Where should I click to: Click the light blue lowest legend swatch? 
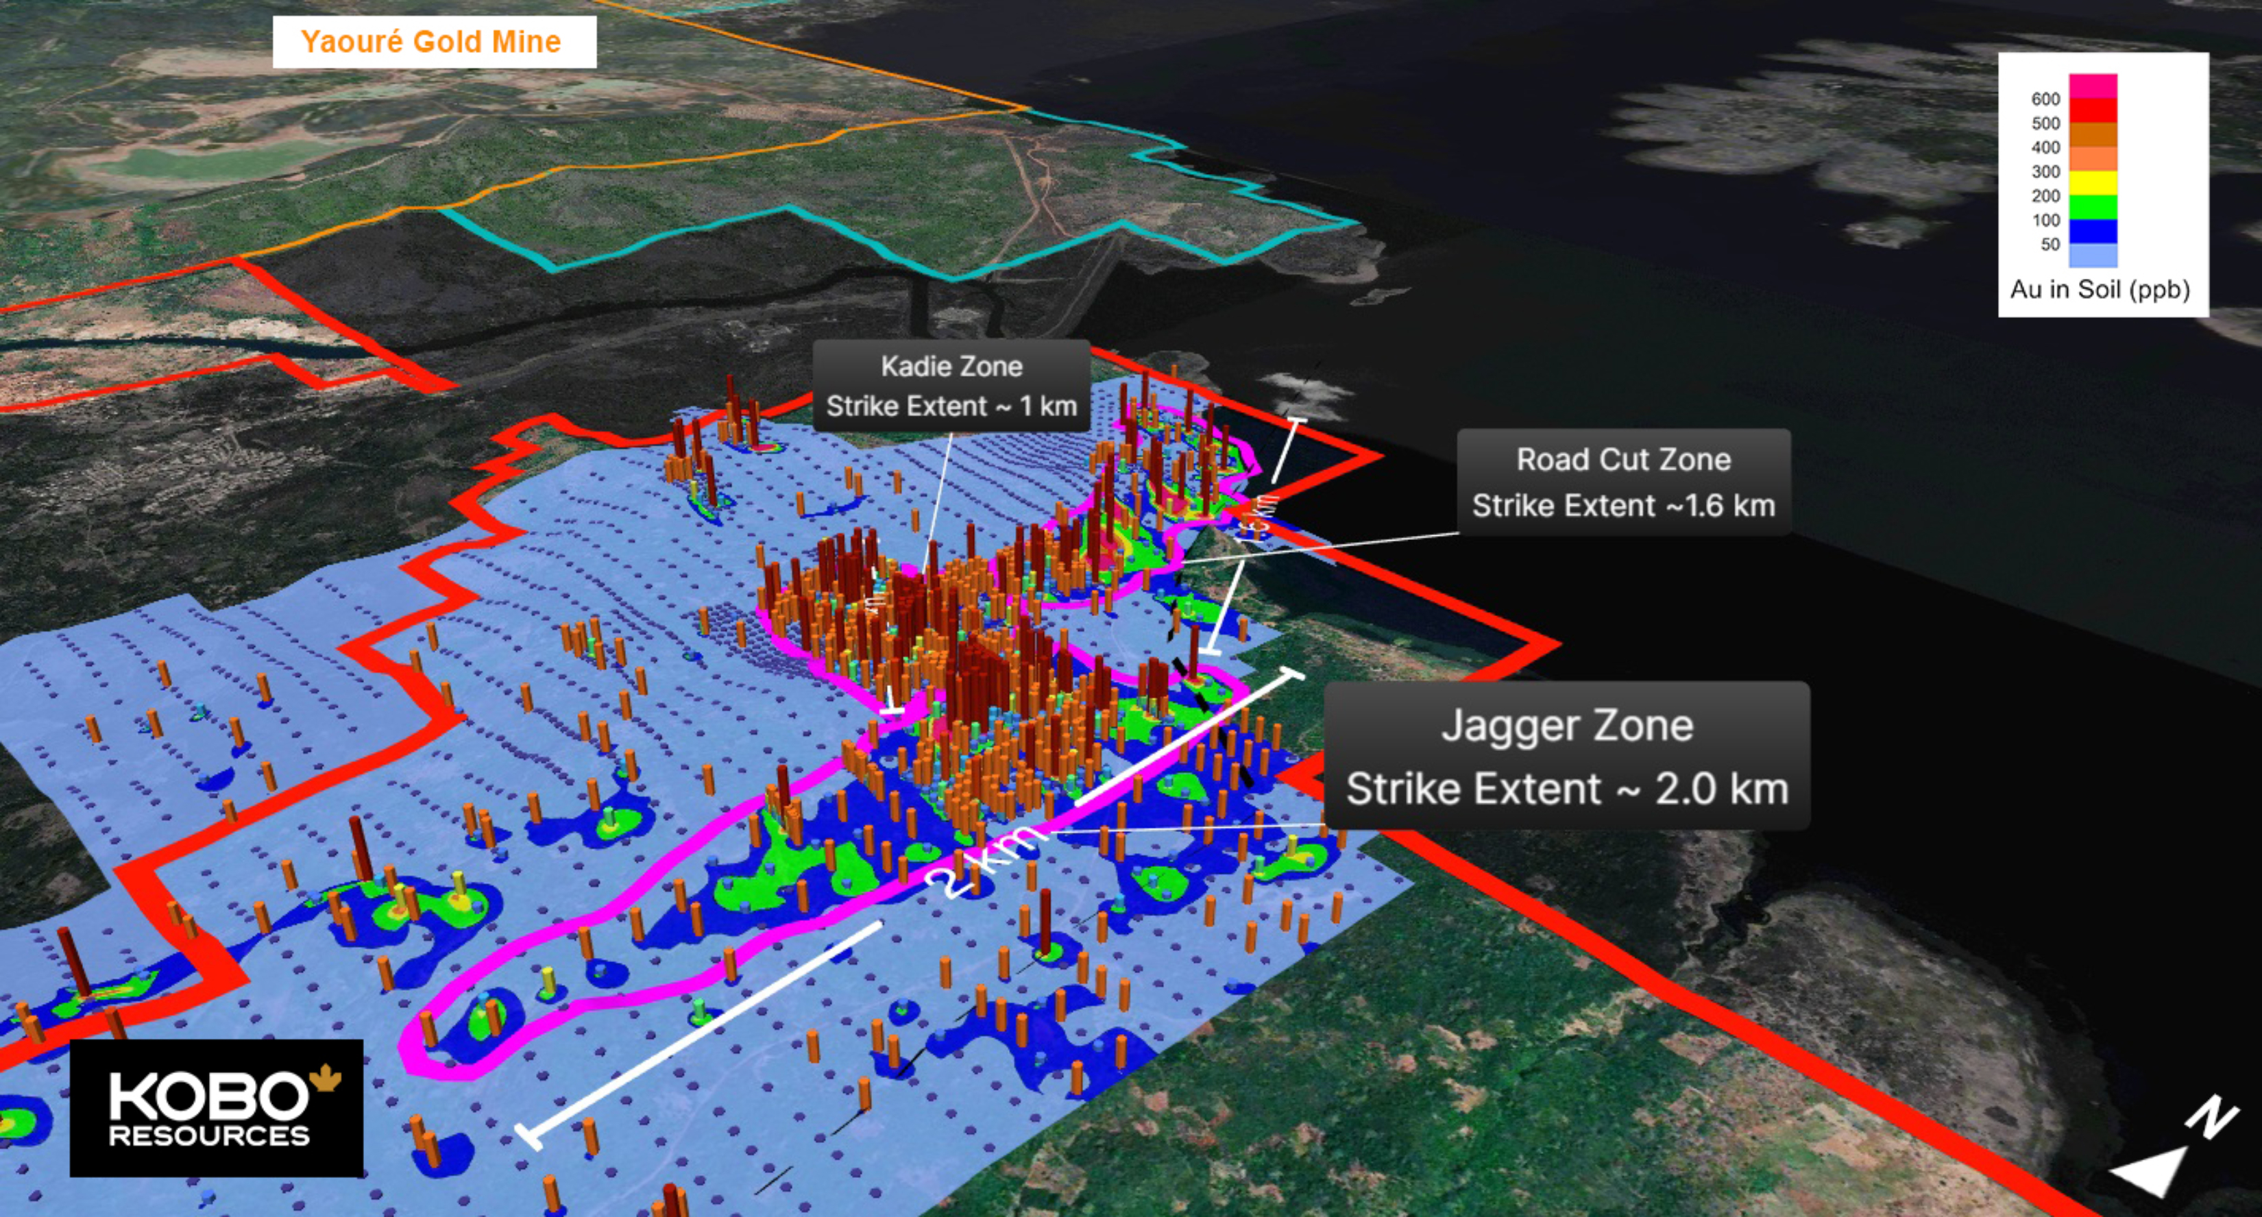click(2093, 256)
